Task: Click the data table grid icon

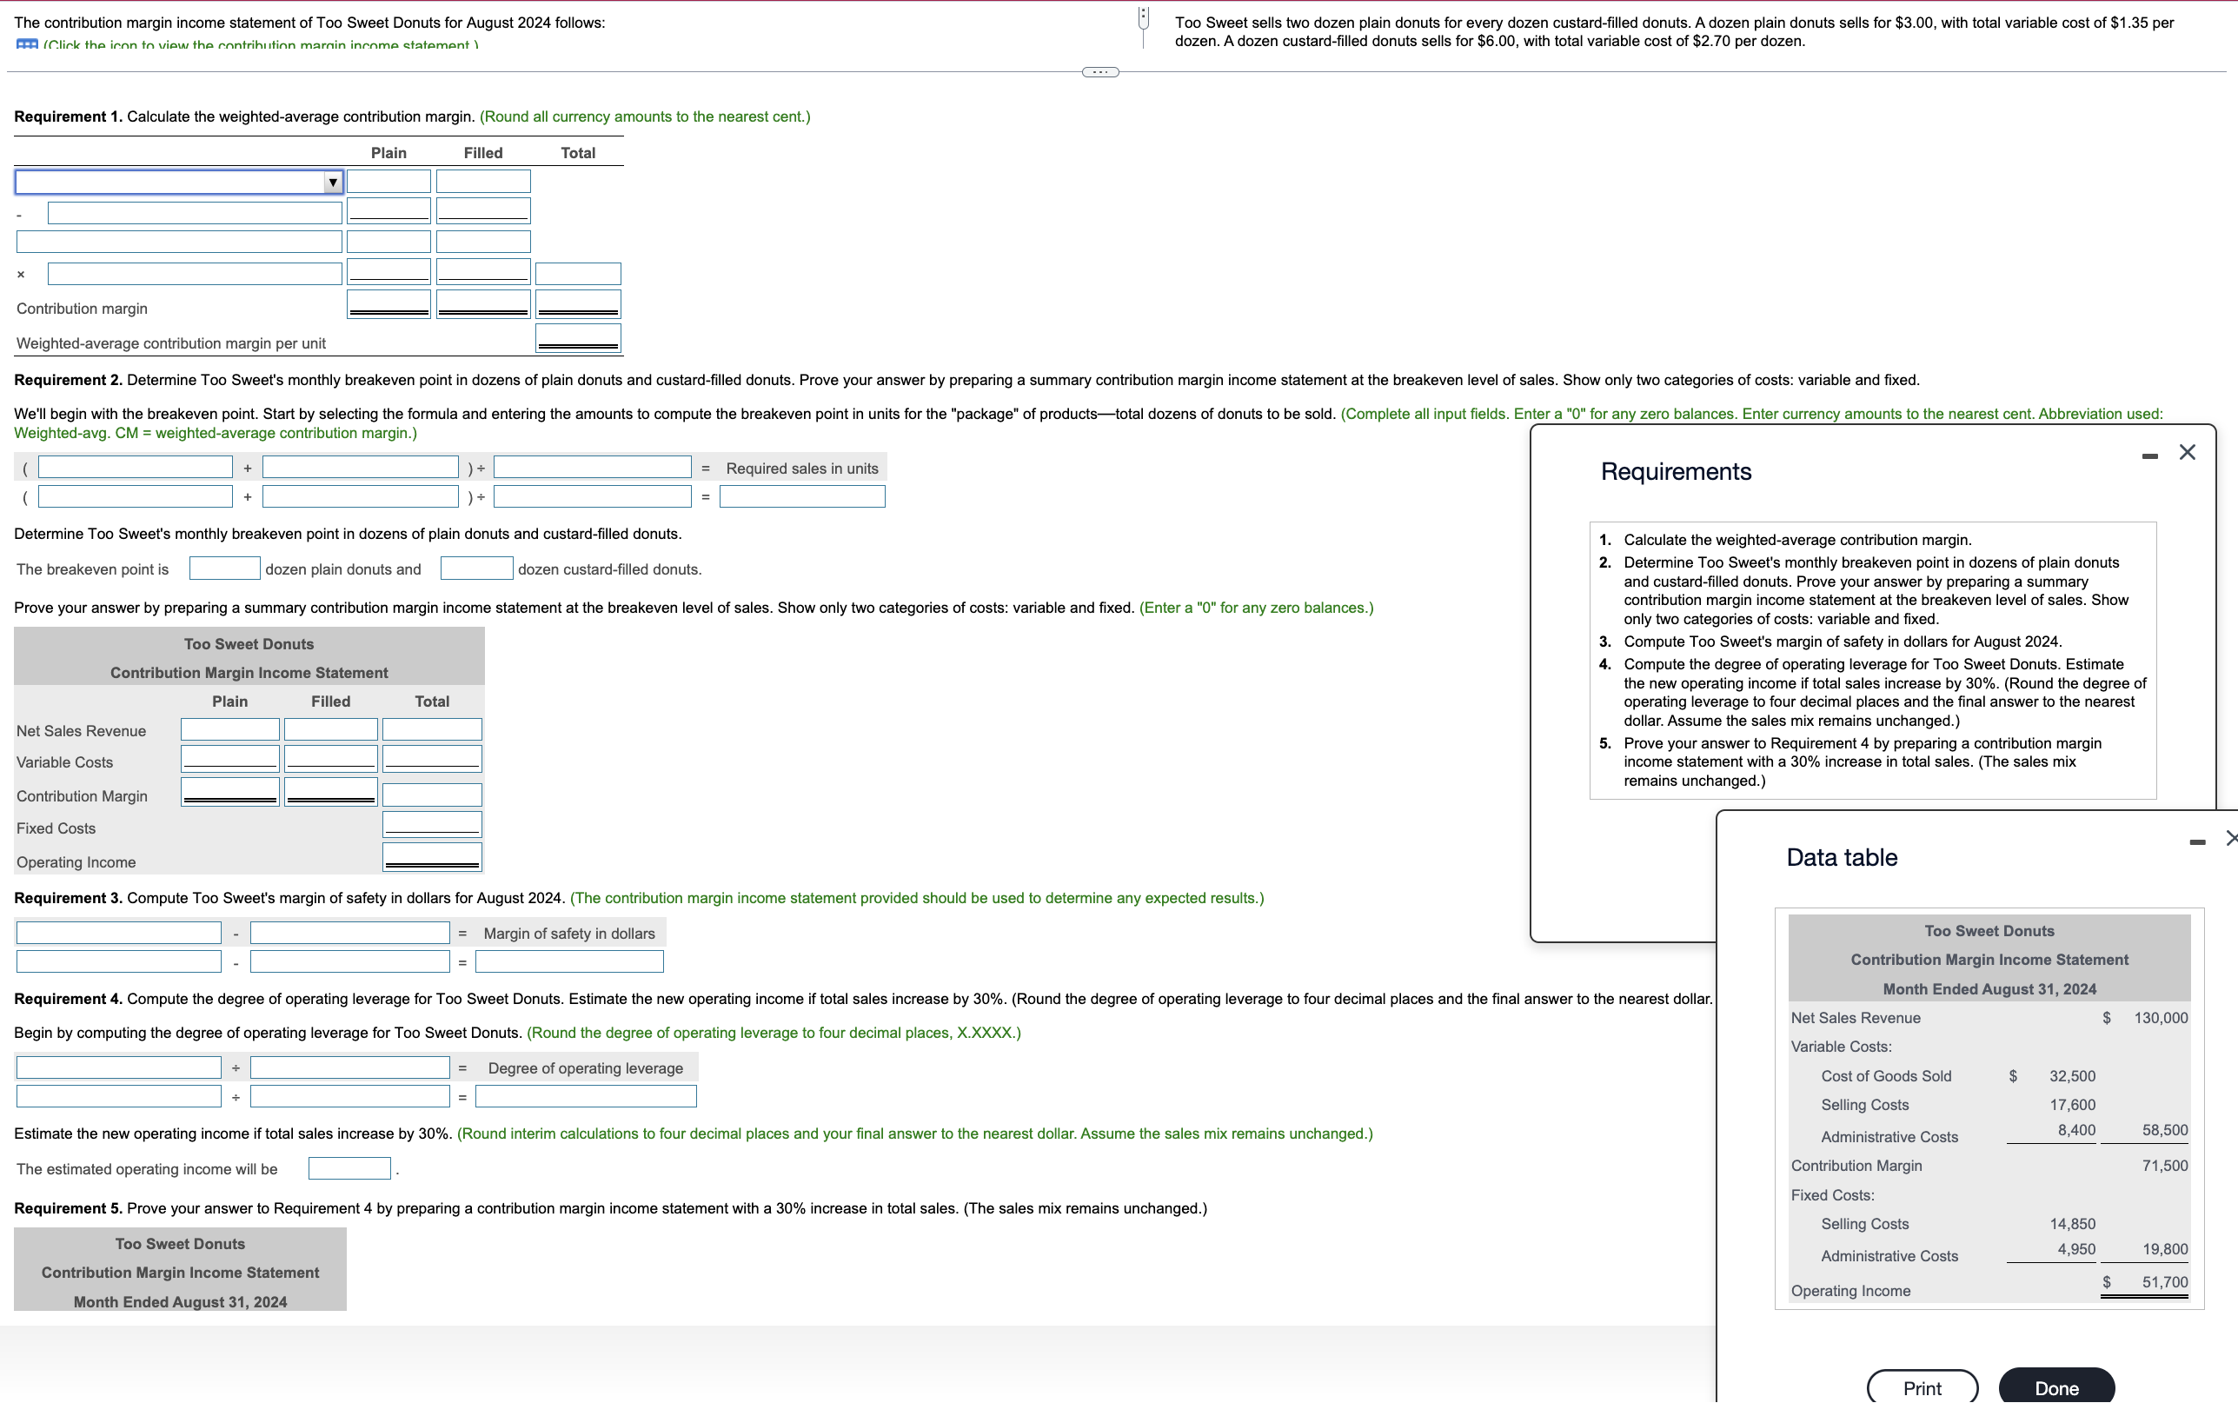Action: point(26,44)
